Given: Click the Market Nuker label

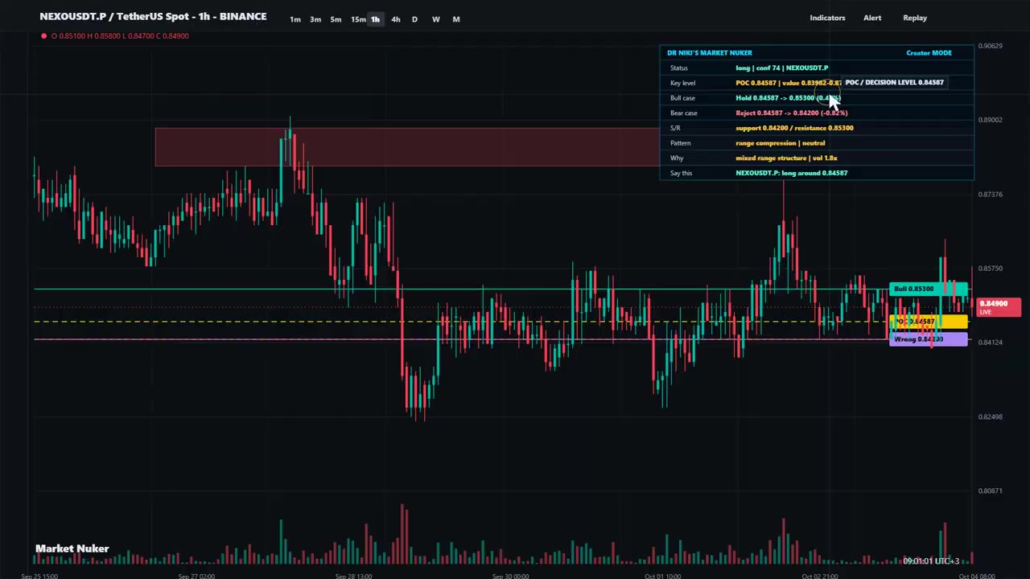Looking at the screenshot, I should [x=72, y=548].
